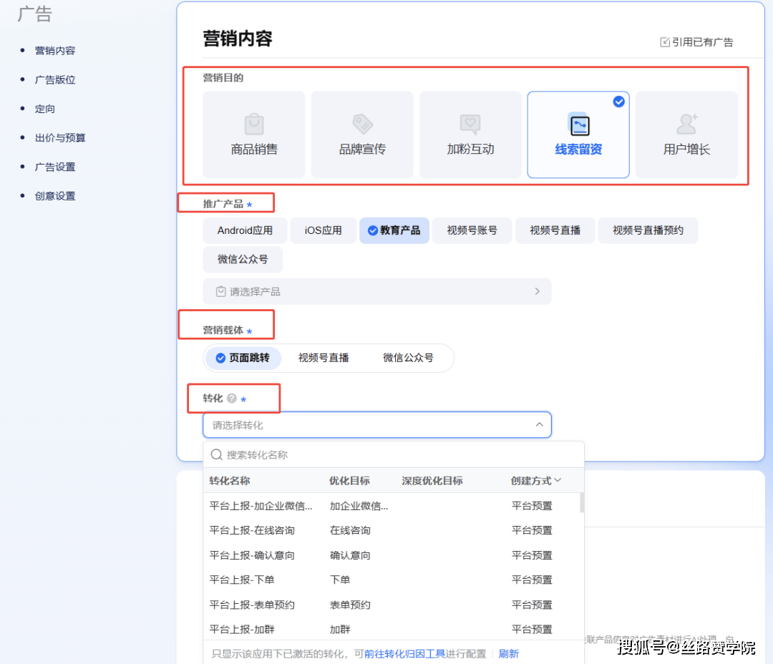Select the 品牌宣传 brand promotion icon
The image size is (773, 664).
(361, 123)
